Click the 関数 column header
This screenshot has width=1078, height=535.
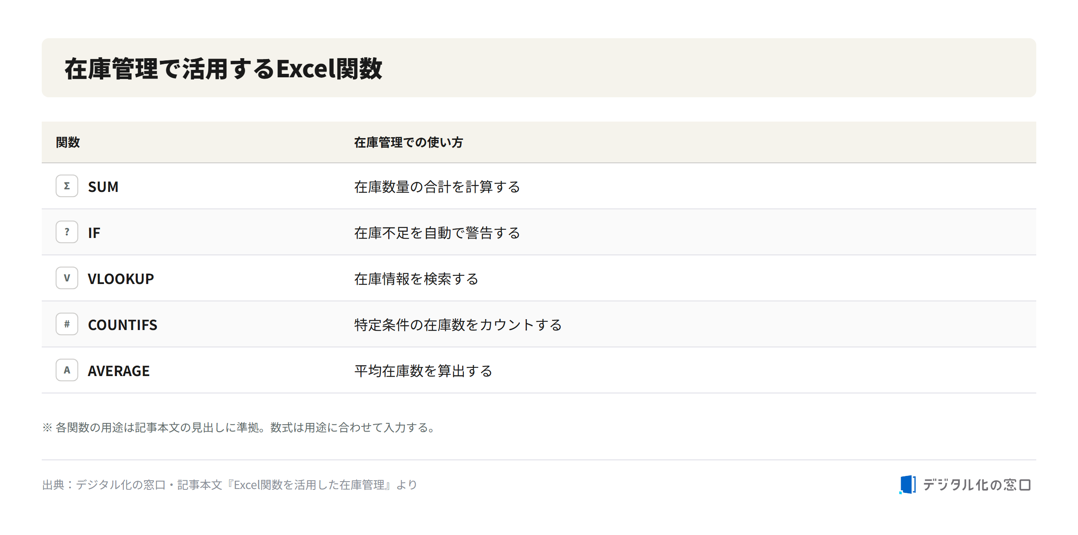tap(68, 142)
